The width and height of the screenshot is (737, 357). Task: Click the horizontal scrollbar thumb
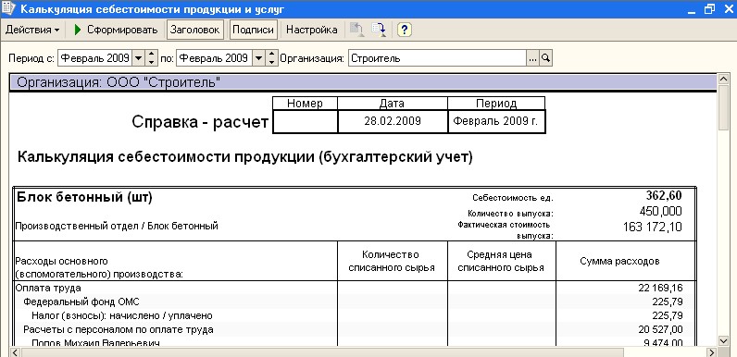322,351
